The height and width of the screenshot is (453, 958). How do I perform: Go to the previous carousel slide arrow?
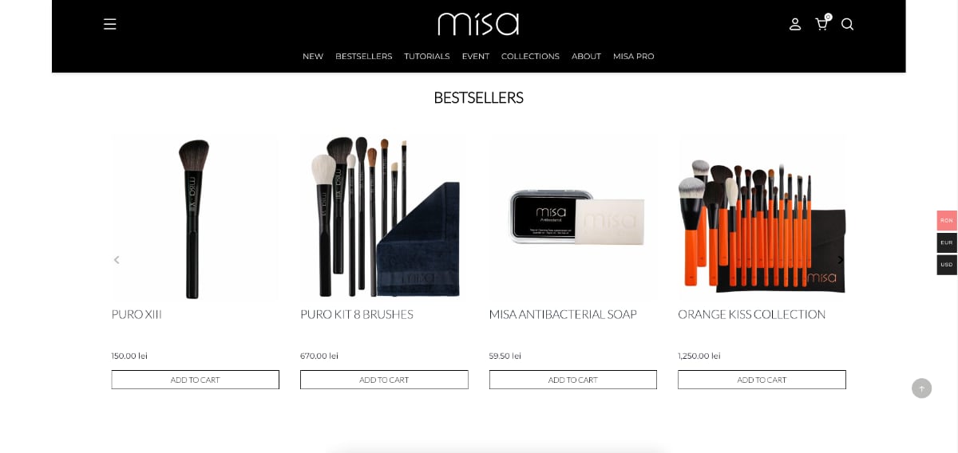click(x=117, y=259)
